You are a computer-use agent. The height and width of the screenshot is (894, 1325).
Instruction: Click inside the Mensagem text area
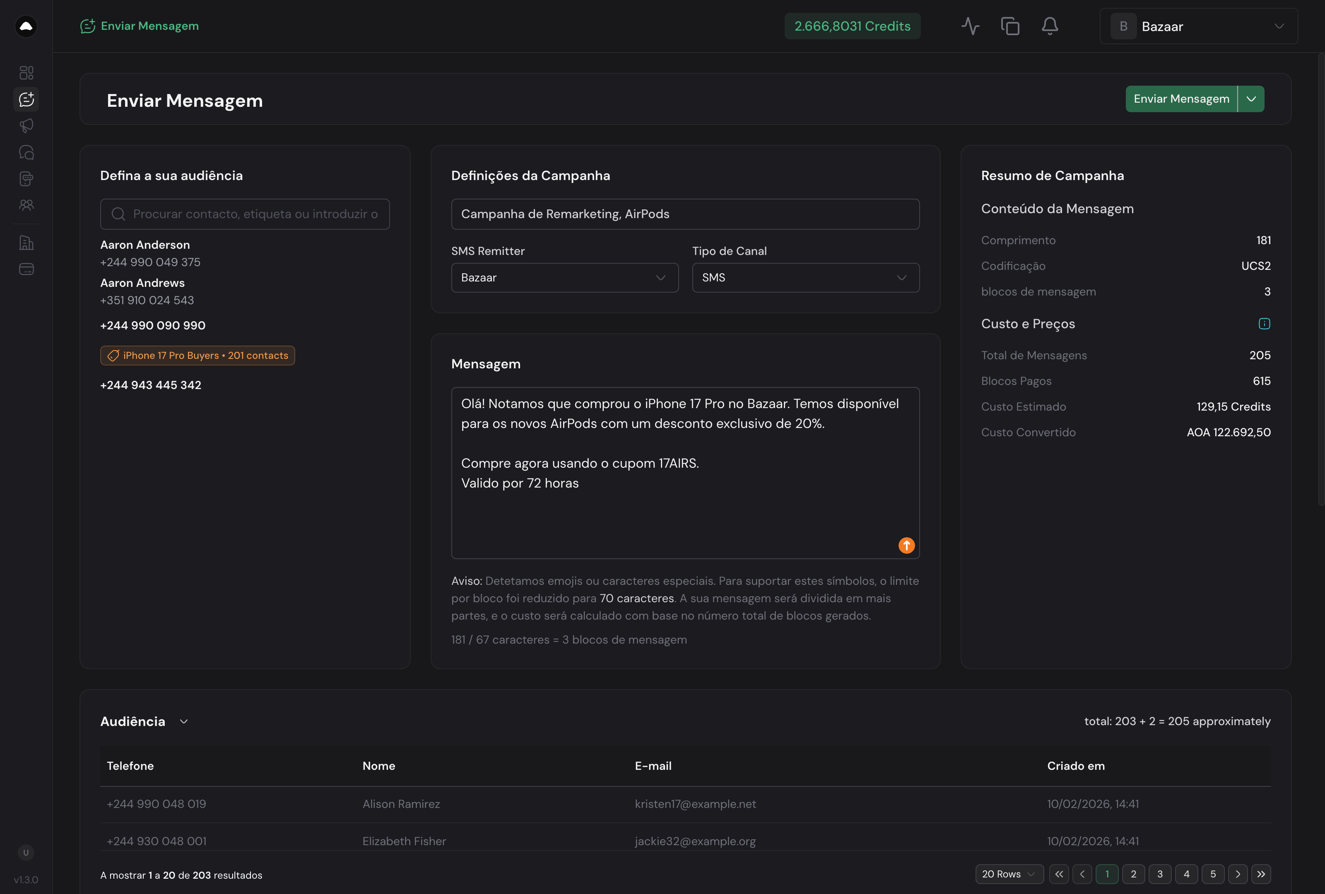[x=685, y=473]
